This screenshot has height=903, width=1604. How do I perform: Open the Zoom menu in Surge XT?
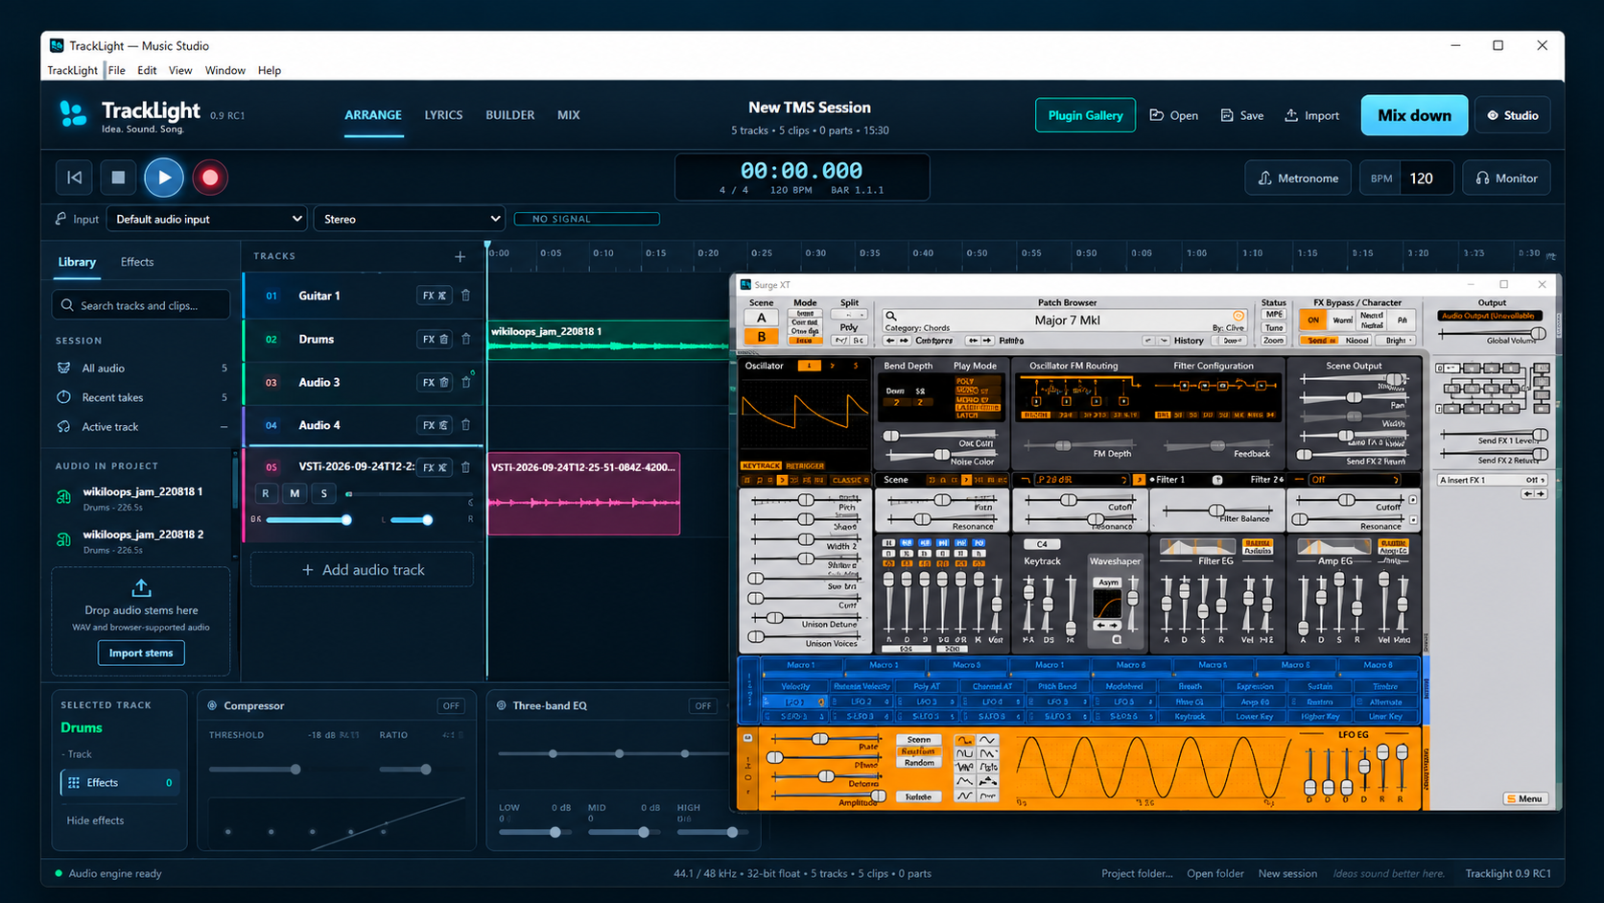[1274, 341]
